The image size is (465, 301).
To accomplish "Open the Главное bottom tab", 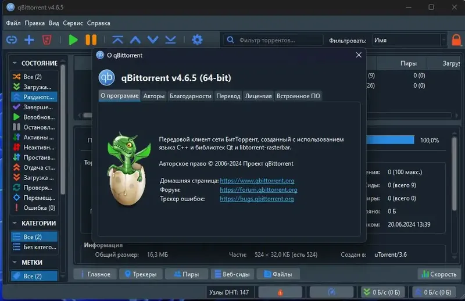I will coord(96,274).
